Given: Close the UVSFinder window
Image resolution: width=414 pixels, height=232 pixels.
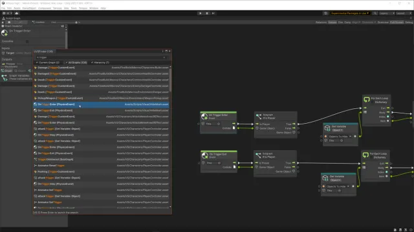Looking at the screenshot, I should click(169, 52).
